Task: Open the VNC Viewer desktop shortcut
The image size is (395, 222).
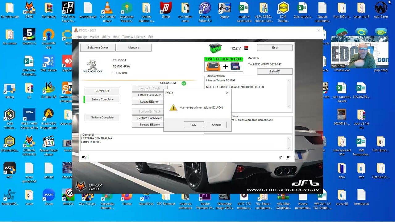Action: pos(49,64)
